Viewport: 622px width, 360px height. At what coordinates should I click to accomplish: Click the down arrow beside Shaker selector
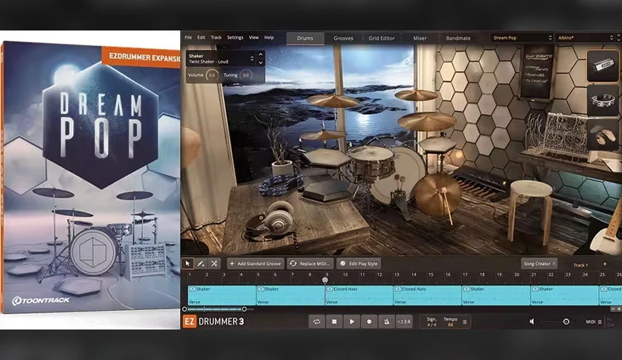(260, 62)
